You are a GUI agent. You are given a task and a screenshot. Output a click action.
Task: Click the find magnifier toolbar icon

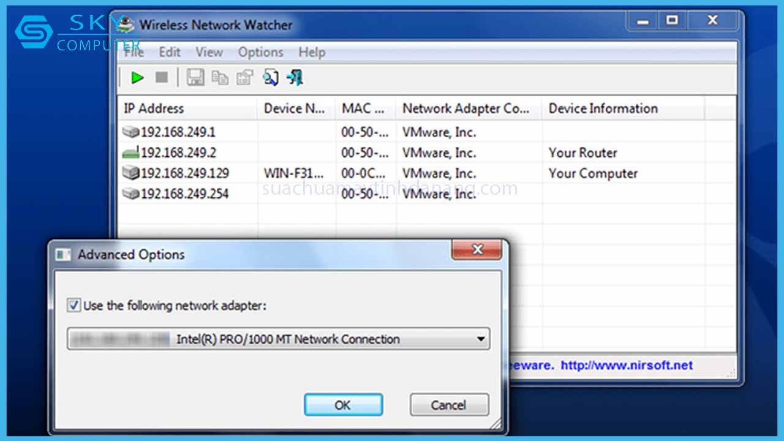click(270, 77)
